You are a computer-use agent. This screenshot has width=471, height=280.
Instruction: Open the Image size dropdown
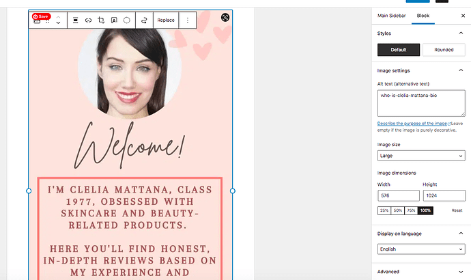(420, 156)
